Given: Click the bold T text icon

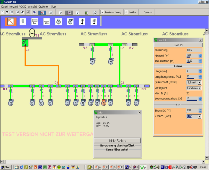Looking at the screenshot, I should point(7,12).
